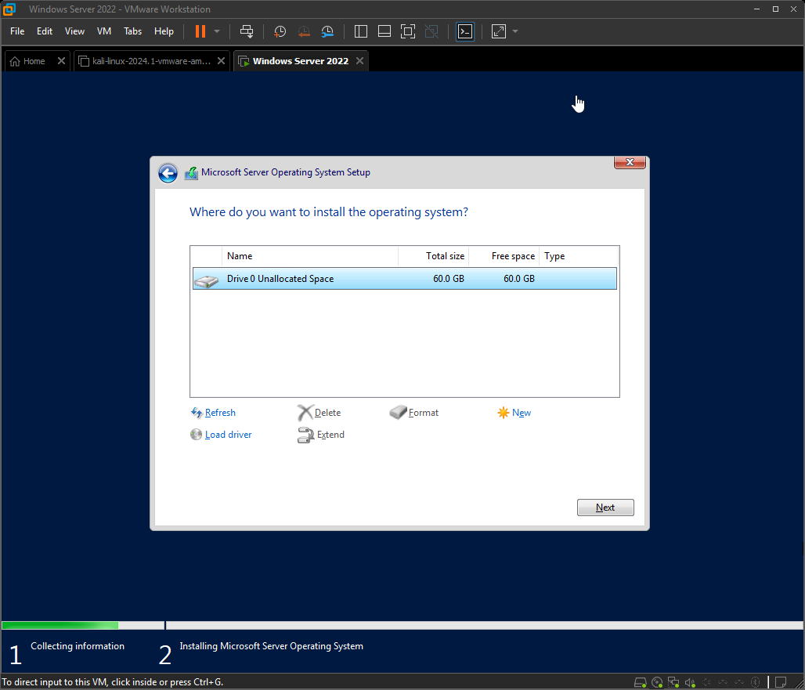Toggle the thumbnail bar view icon

click(384, 31)
